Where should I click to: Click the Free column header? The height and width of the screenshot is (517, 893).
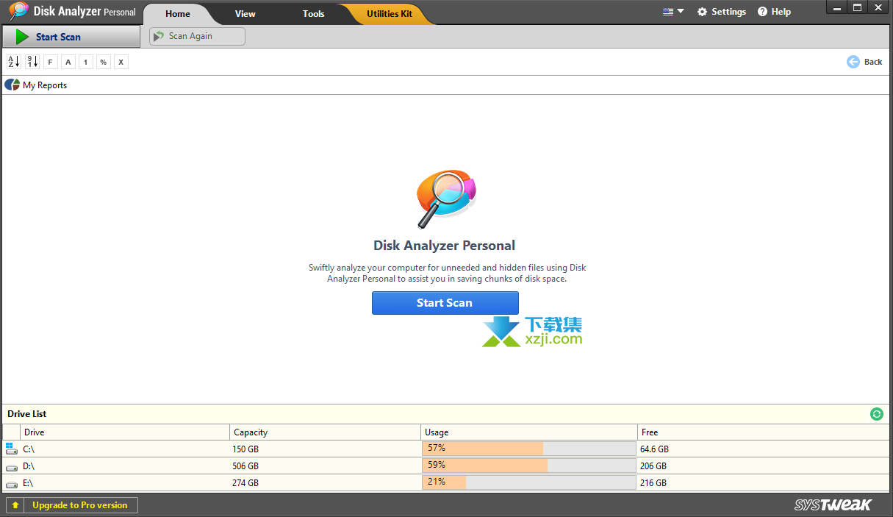pyautogui.click(x=764, y=432)
